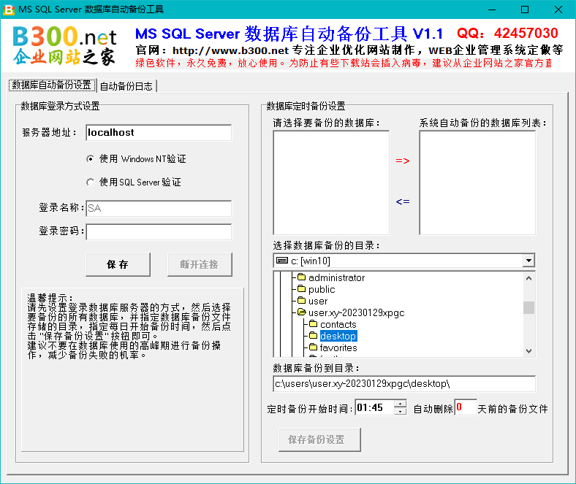Select the user folder in tree
Viewport: 576px width, 484px height.
tap(318, 301)
